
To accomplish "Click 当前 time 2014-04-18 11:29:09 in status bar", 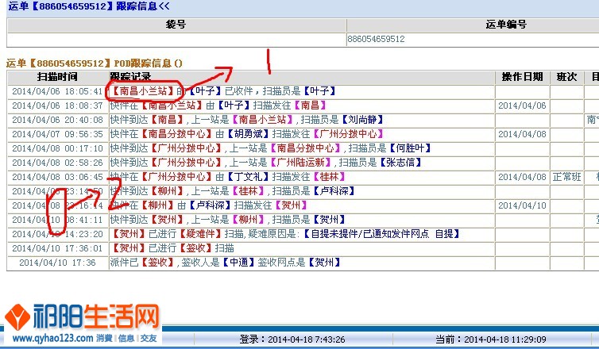I will pyautogui.click(x=491, y=339).
